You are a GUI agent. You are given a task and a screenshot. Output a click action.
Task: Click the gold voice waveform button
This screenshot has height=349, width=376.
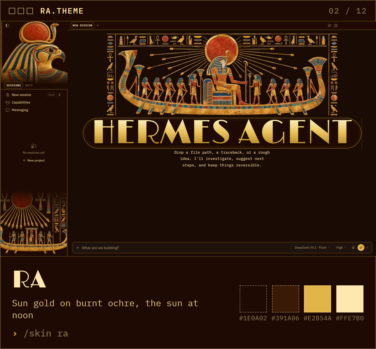point(361,248)
